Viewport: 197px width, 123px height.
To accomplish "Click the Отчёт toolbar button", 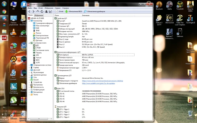I will tap(61, 11).
